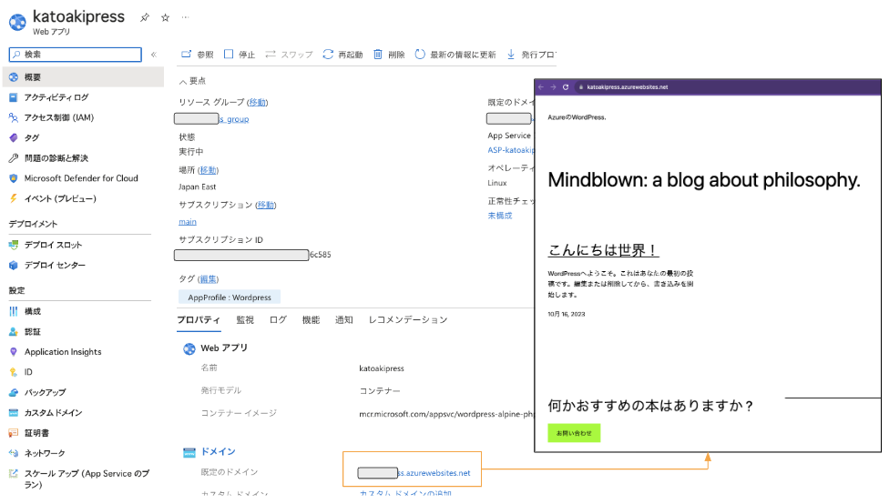
Task: Open ドメイン section heading link
Action: tap(219, 452)
